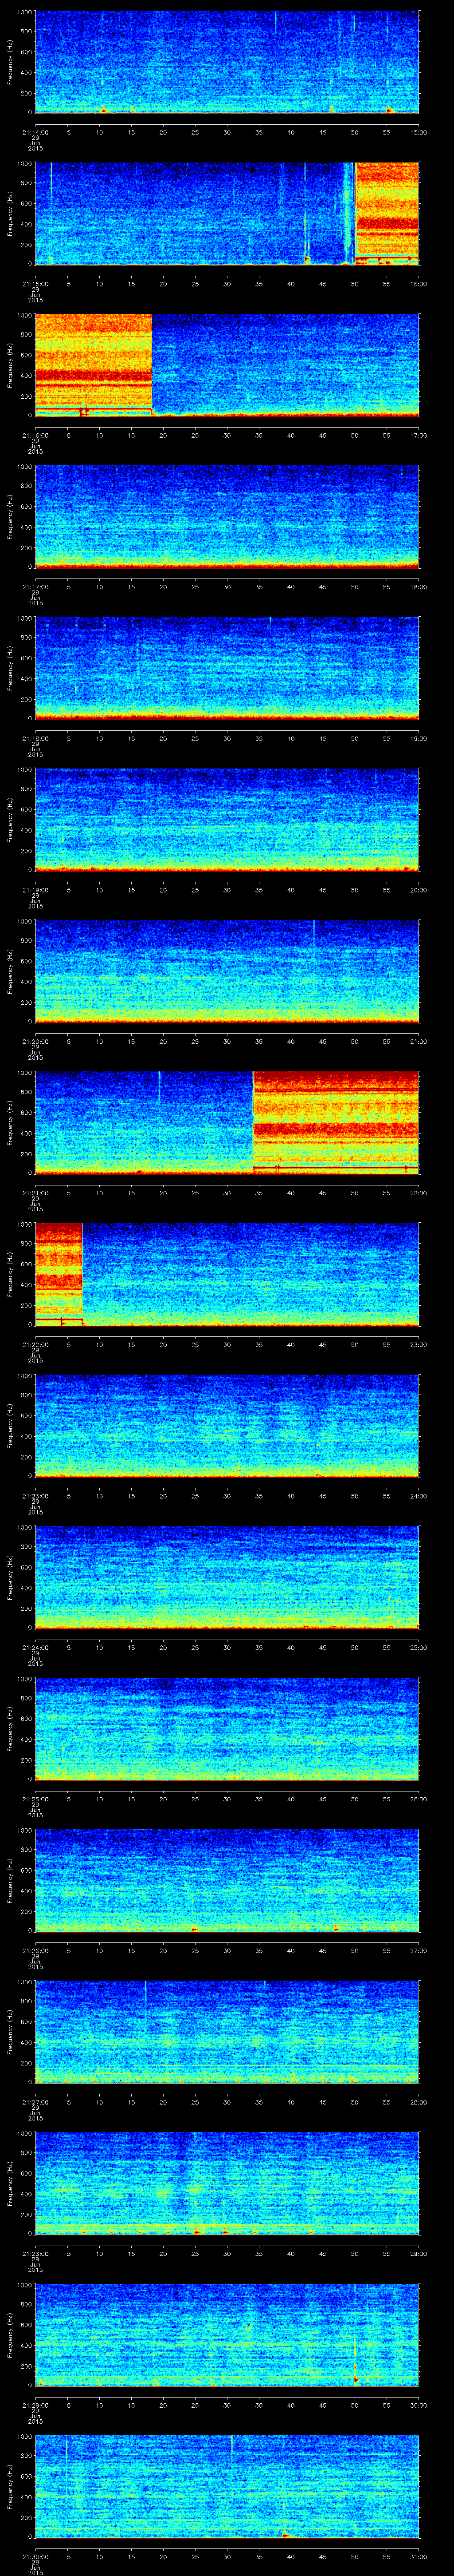Click the 21:17:00 start time label

[34, 587]
